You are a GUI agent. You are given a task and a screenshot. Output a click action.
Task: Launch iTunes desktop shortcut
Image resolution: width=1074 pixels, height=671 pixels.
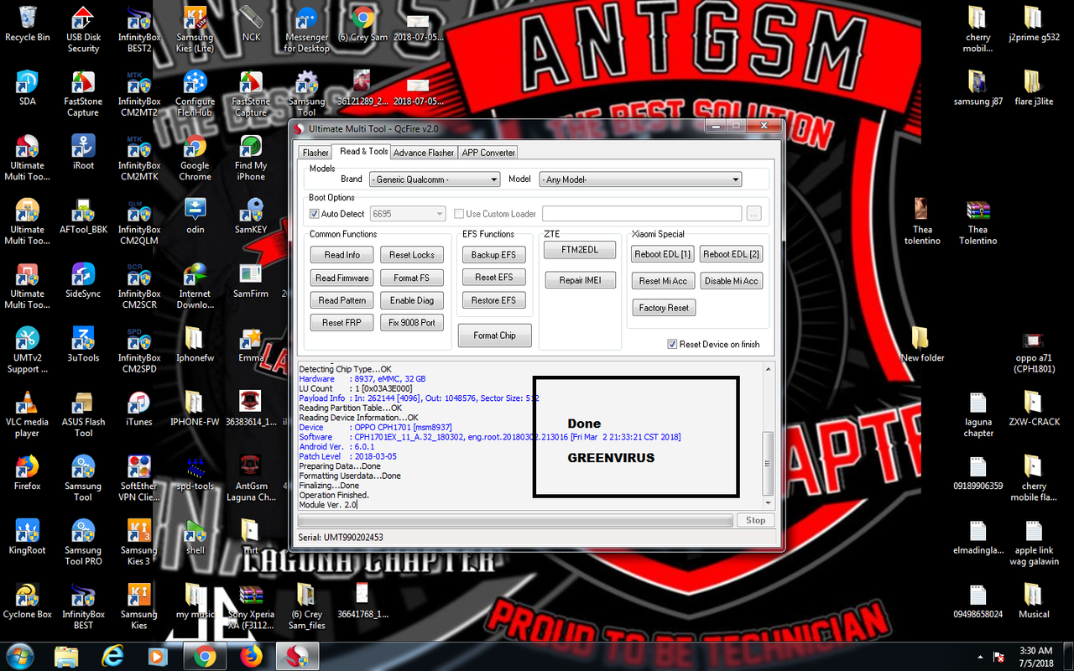[x=139, y=408]
